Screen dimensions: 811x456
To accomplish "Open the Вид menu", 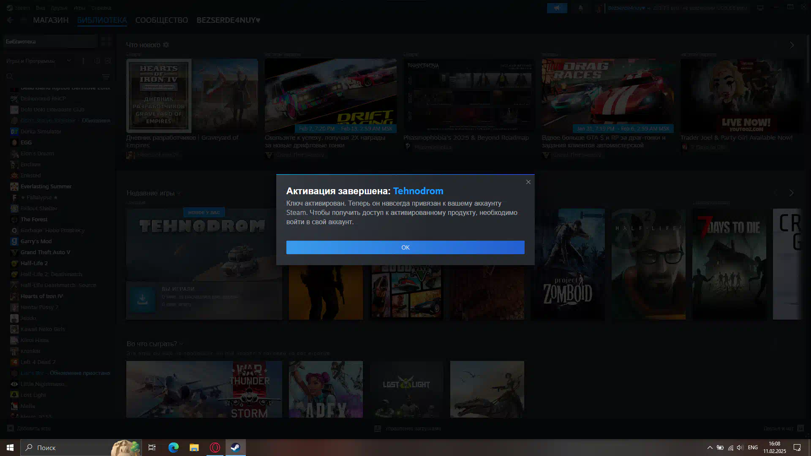I will [41, 8].
